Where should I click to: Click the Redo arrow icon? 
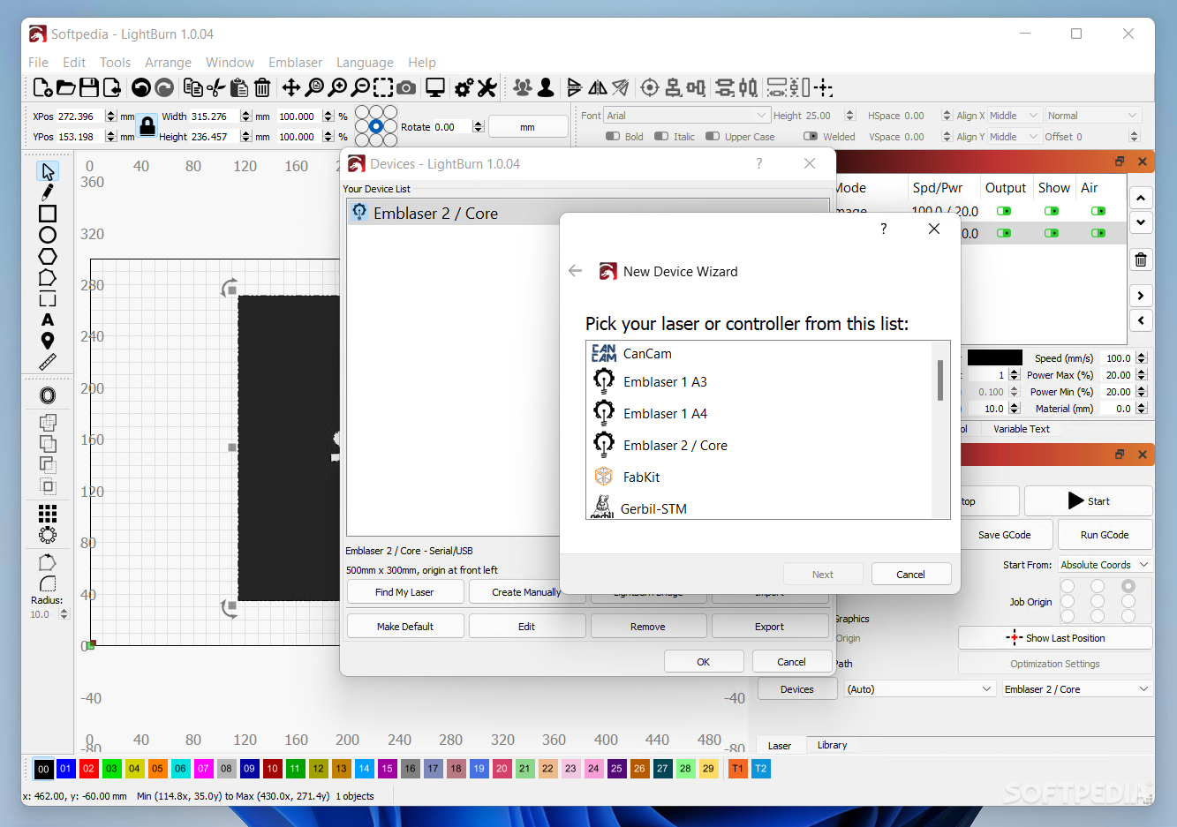164,87
